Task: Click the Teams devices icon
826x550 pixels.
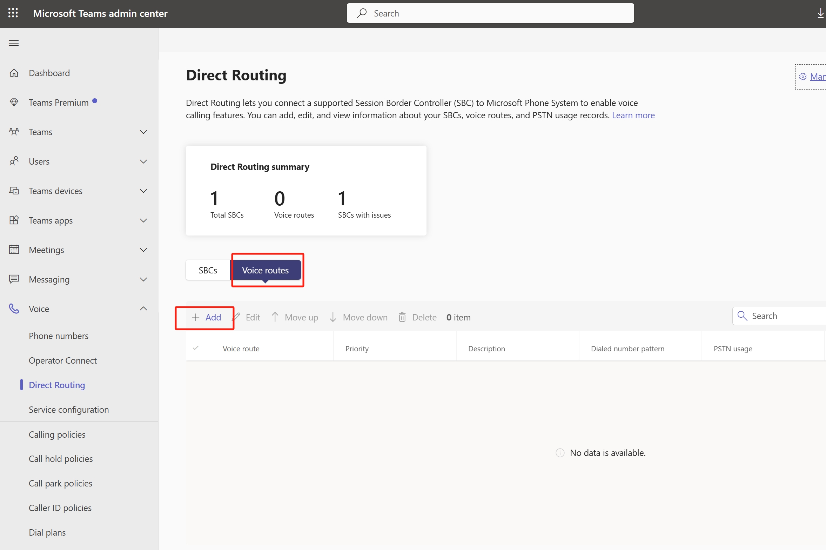Action: [x=14, y=191]
